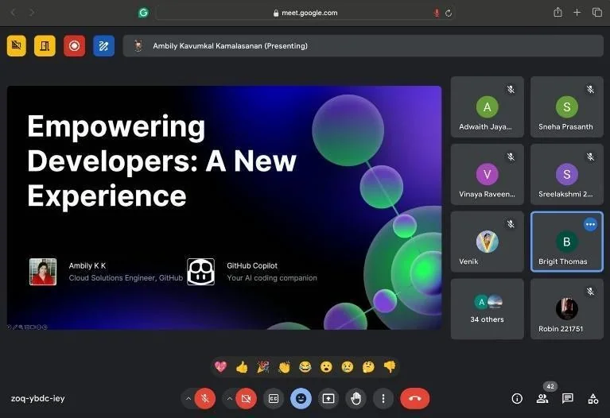Turn on the camera button
The height and width of the screenshot is (418, 610).
[x=246, y=399]
